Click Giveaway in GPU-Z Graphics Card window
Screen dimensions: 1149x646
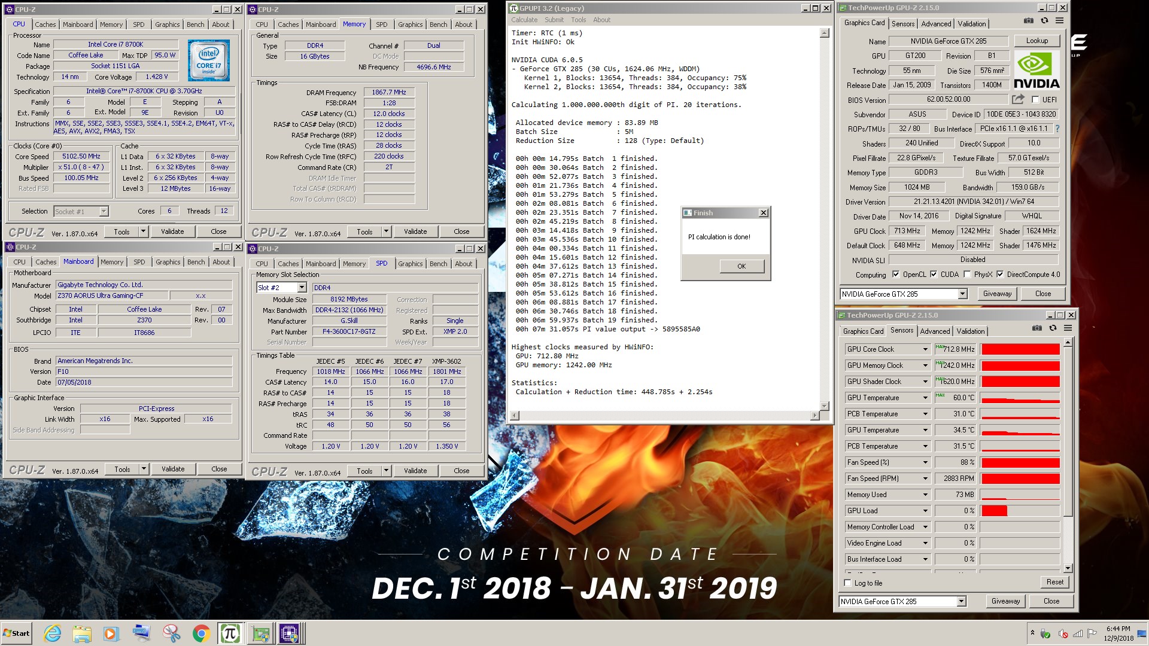click(997, 294)
